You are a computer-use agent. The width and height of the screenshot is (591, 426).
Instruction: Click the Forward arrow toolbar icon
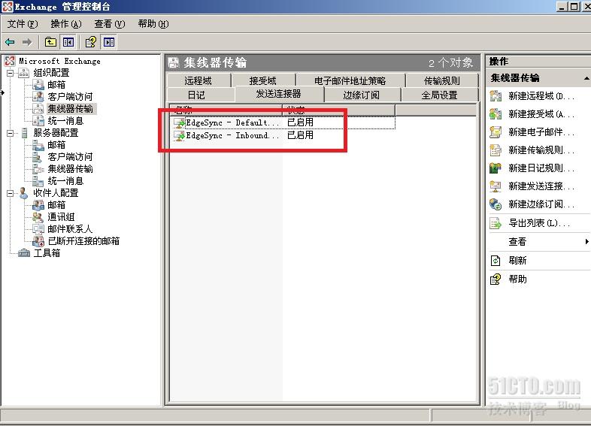[27, 42]
